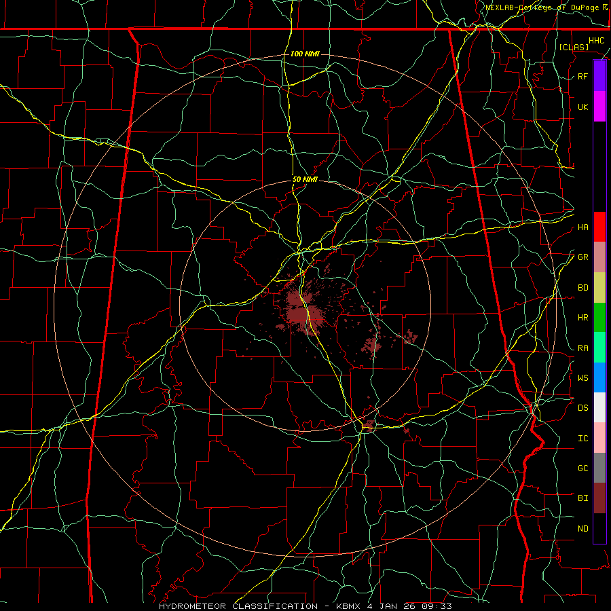
Task: Click the gray GC legend swatch
Action: click(x=599, y=468)
